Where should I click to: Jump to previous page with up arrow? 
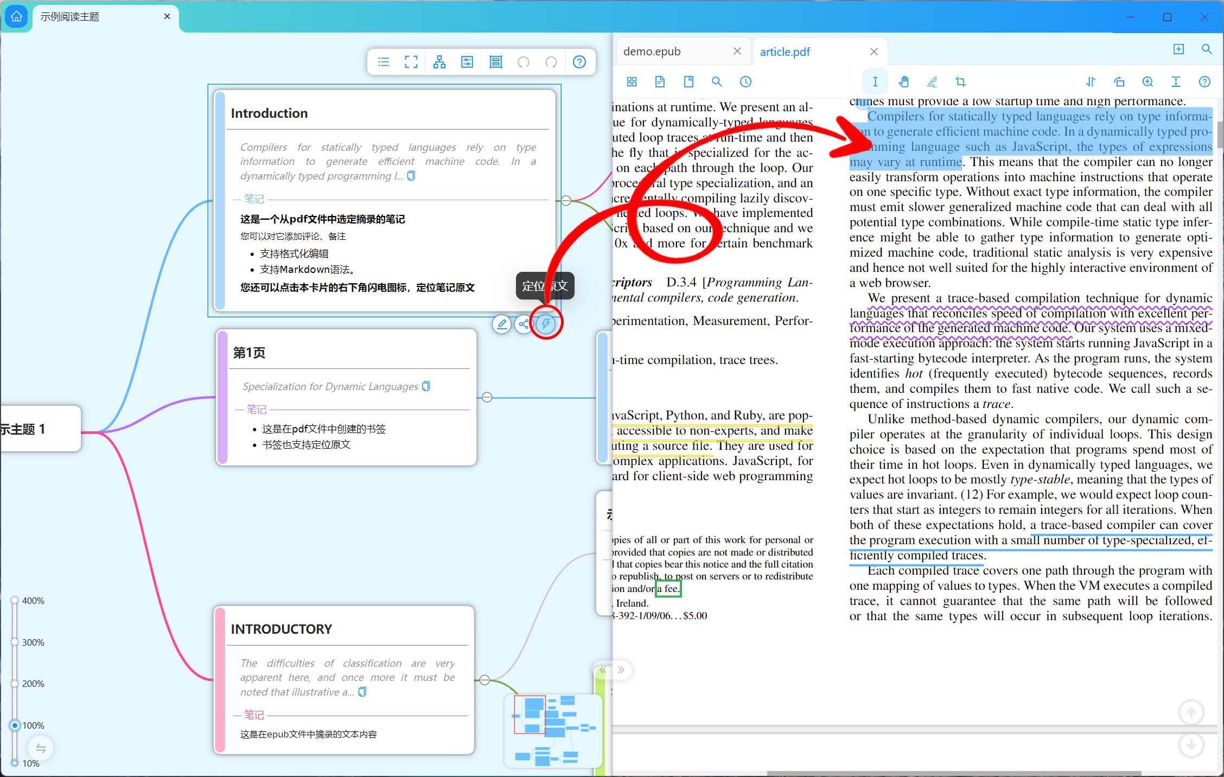click(1191, 712)
